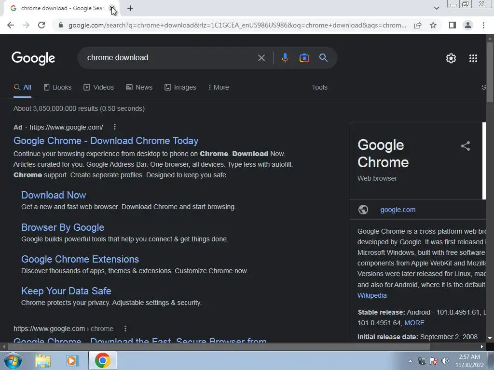Click the forward navigation arrow

point(26,25)
